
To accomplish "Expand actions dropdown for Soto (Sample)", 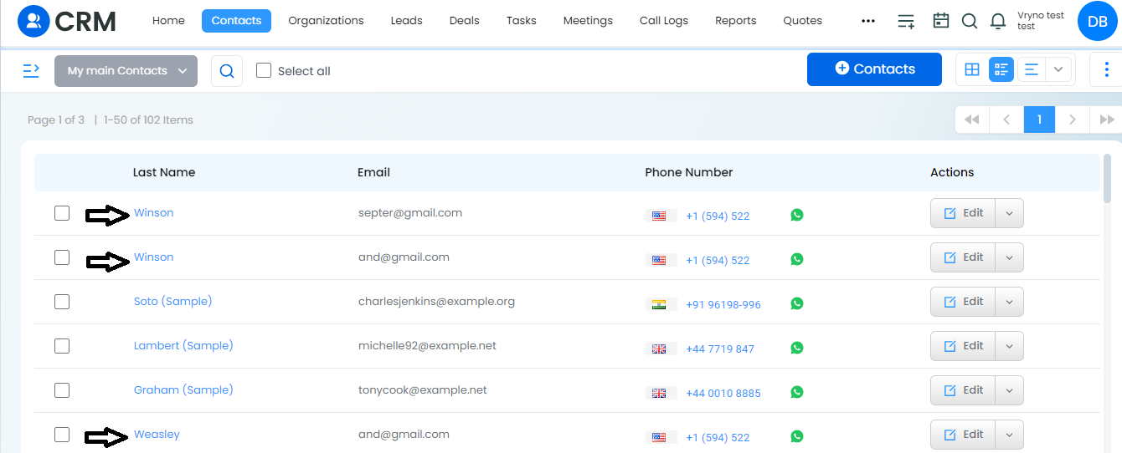I will (x=1009, y=302).
